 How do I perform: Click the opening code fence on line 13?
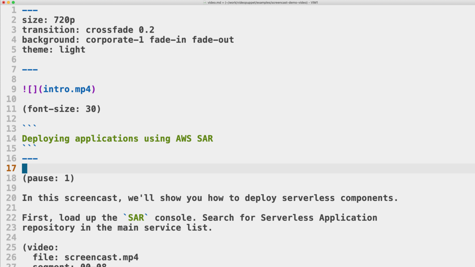tap(29, 126)
